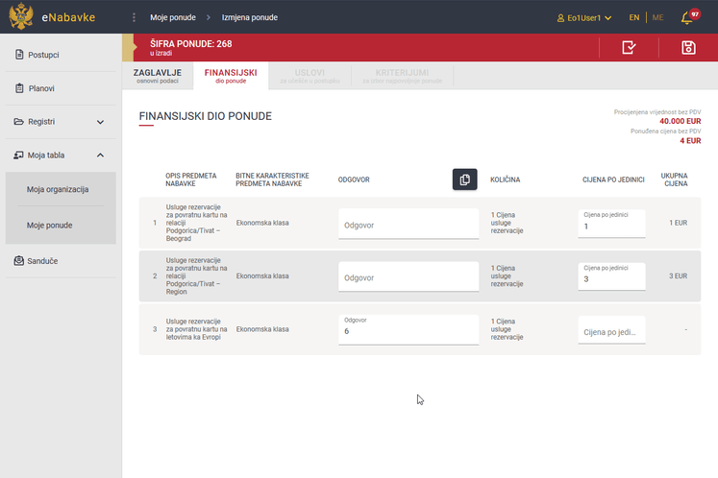Select the Finansijski tab
Screen dimensions: 718x478
tap(230, 76)
